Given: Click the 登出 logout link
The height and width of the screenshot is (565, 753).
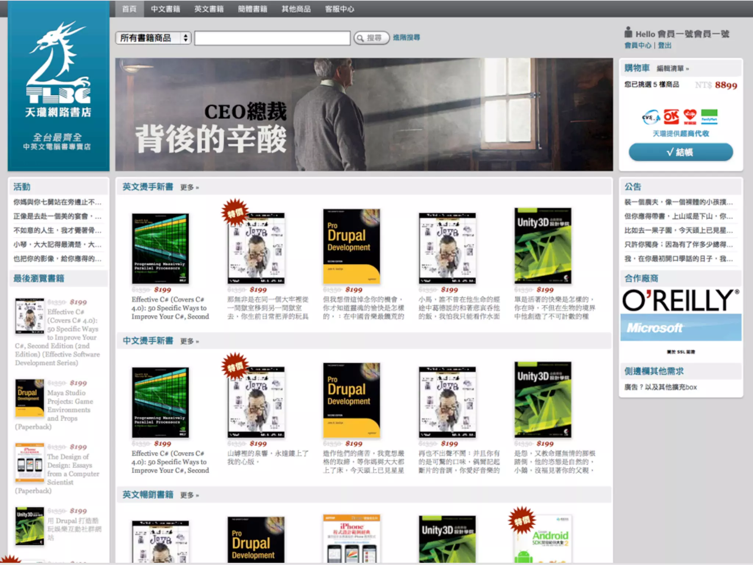Looking at the screenshot, I should tap(664, 45).
